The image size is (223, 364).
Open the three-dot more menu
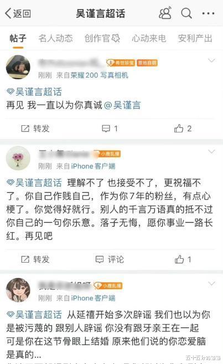208,13
